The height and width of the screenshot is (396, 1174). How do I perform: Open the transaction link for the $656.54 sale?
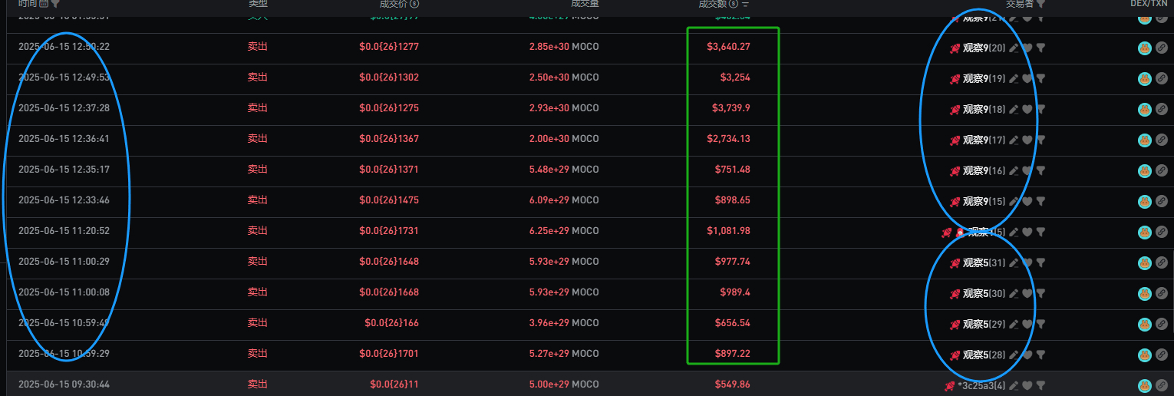(x=1161, y=324)
